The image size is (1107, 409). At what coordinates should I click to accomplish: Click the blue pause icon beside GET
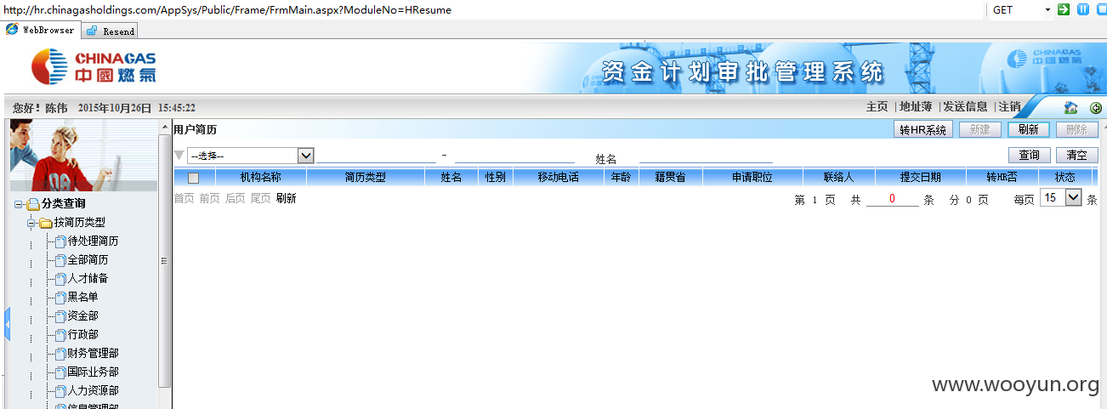[1083, 9]
